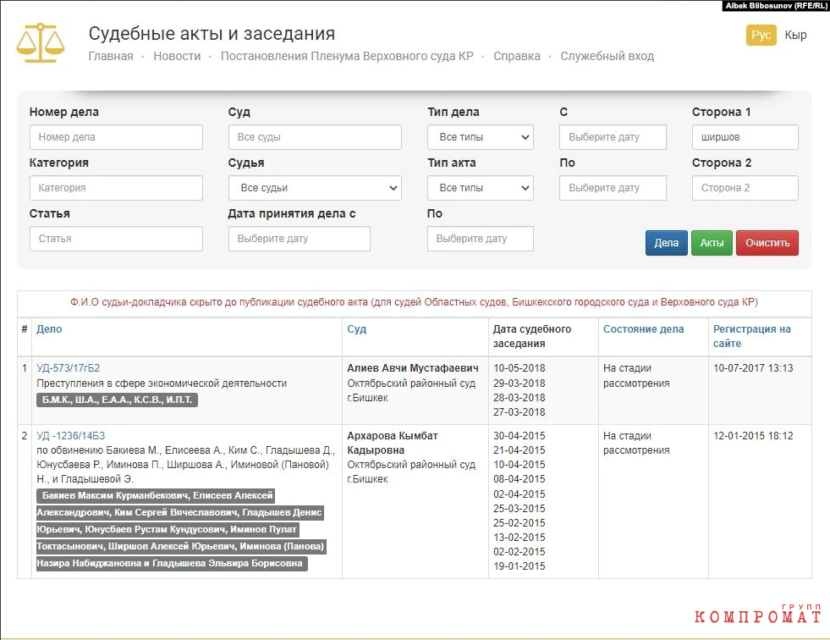Open the С date picker field
This screenshot has height=640, width=830.
(x=613, y=137)
